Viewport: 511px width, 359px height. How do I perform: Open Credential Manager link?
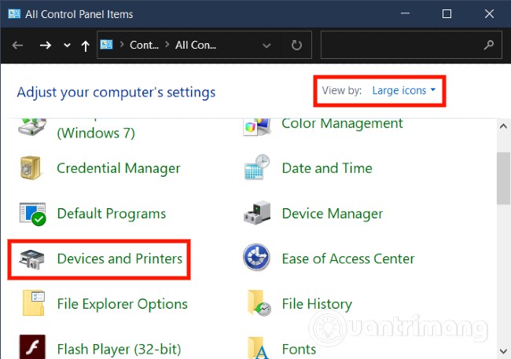(x=118, y=168)
